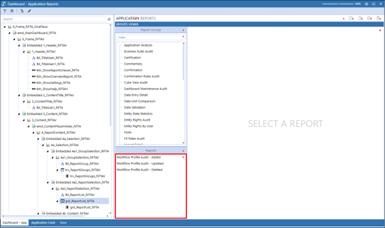Collapse the 4_ReportContent_RPTAV node arrow
Screen dimensions: 385x228
(x=33, y=132)
